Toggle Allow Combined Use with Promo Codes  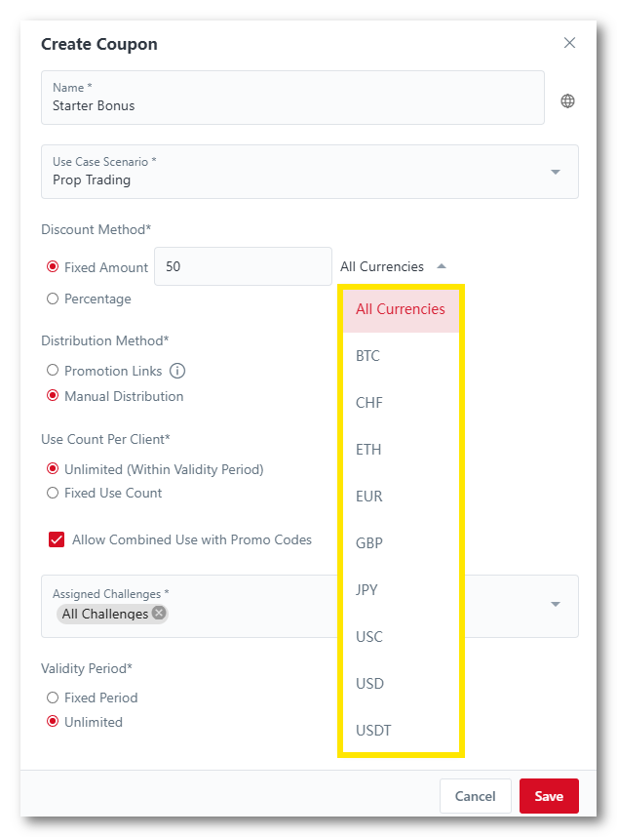tap(57, 539)
